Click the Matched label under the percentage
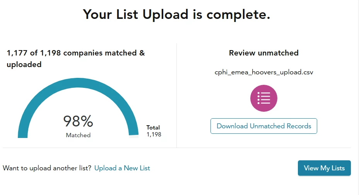 point(78,135)
